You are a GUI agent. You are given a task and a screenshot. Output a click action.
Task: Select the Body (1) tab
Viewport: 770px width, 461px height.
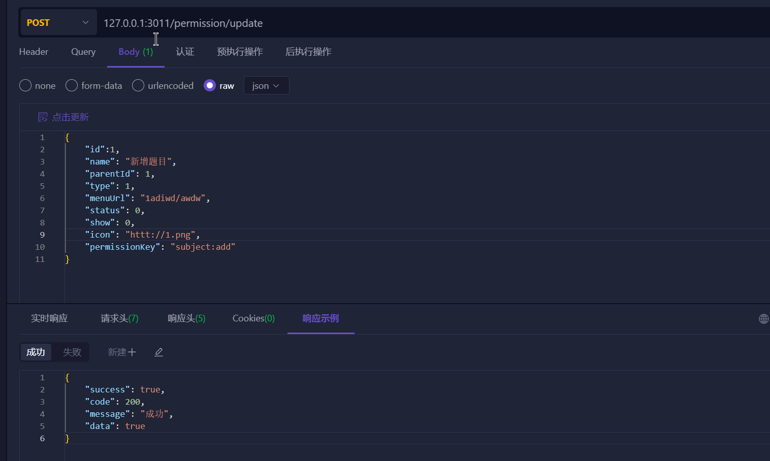136,52
